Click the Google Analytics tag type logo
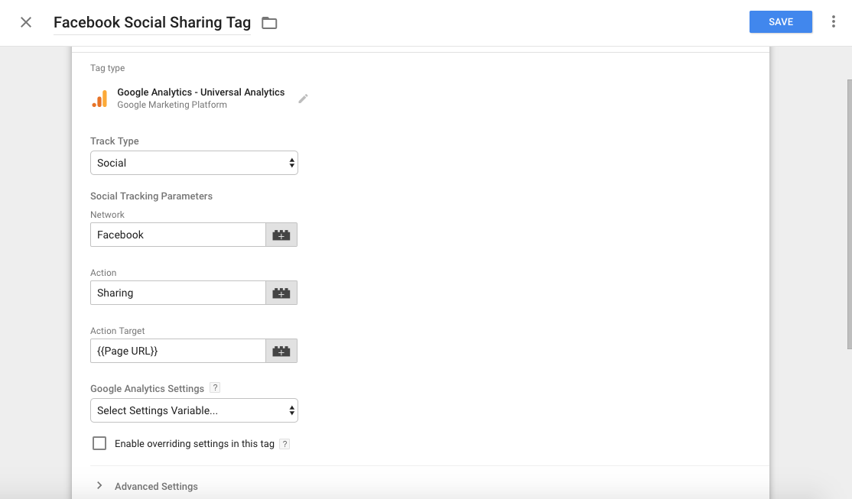The height and width of the screenshot is (499, 852). (99, 99)
